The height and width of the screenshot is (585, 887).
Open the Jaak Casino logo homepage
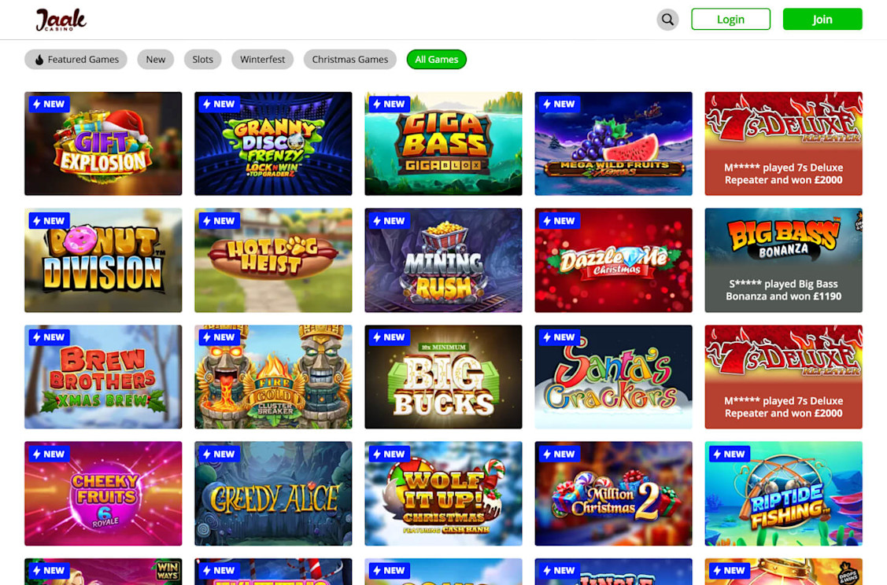point(61,19)
